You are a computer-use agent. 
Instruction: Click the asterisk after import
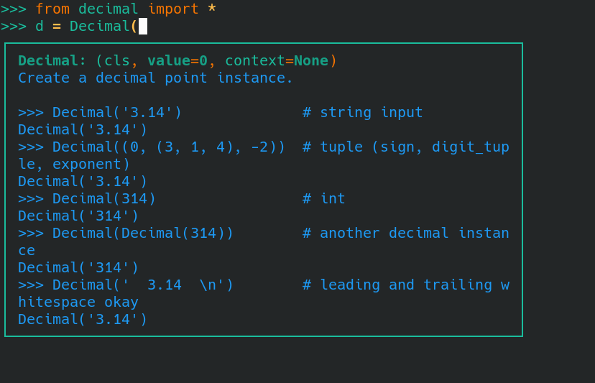(x=212, y=9)
